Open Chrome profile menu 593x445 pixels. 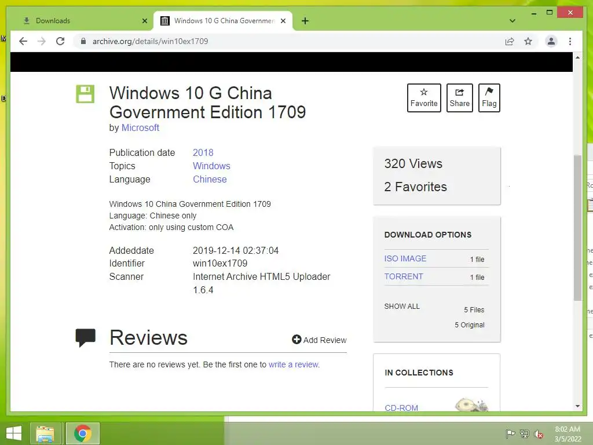coord(551,41)
